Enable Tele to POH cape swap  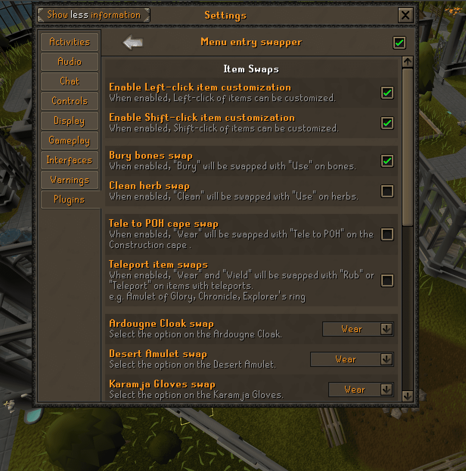(x=387, y=234)
